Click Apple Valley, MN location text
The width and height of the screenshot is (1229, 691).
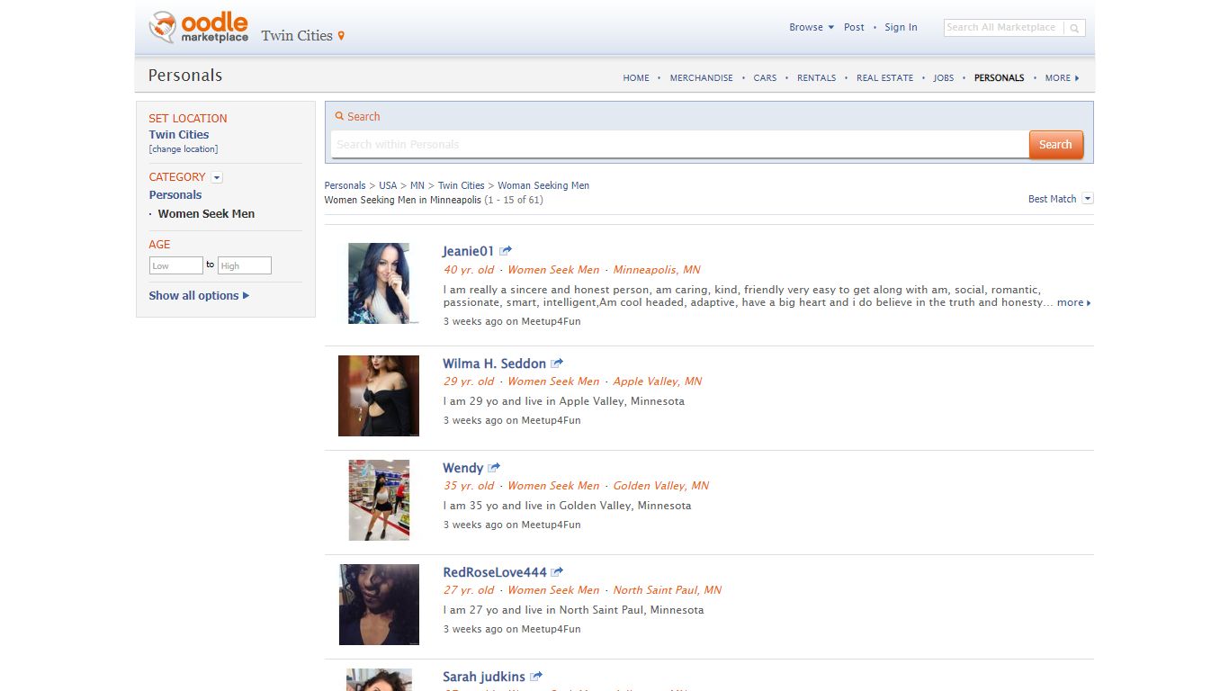[x=658, y=381]
